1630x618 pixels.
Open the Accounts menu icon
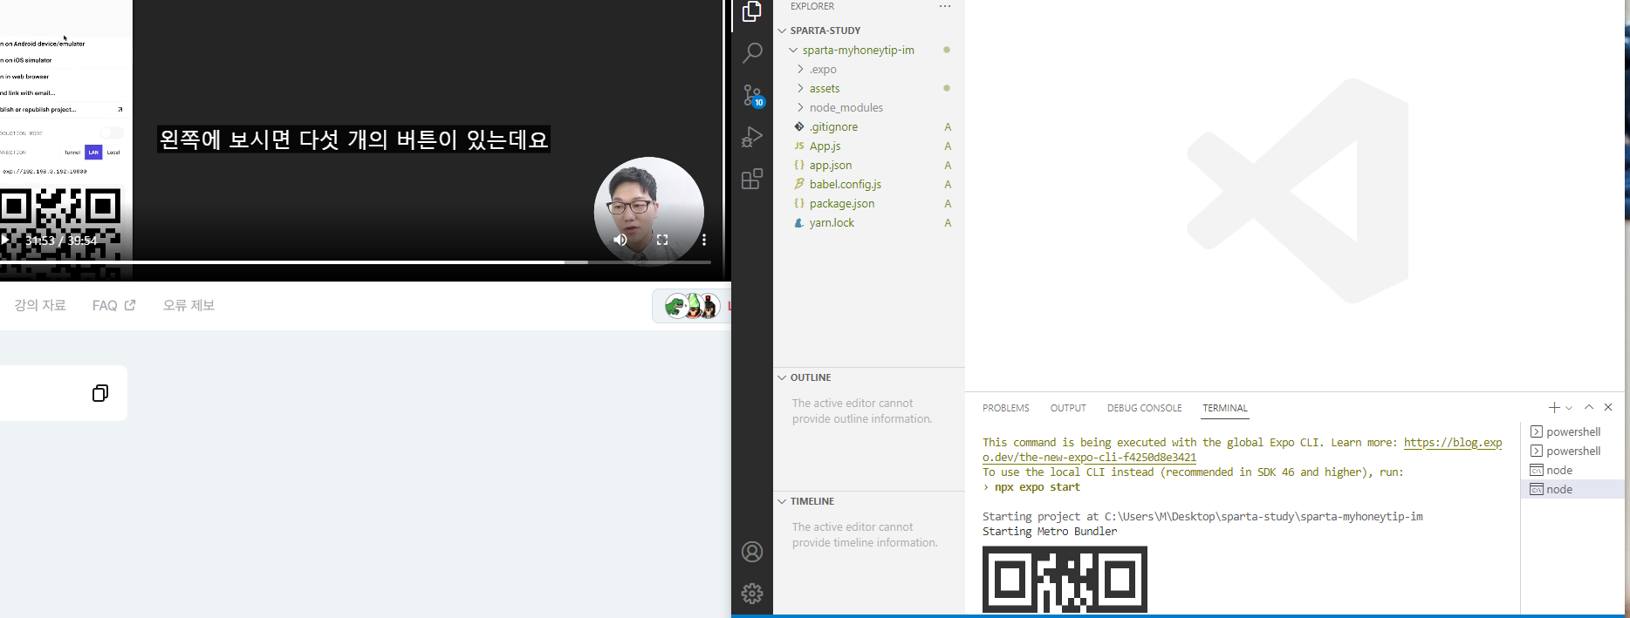coord(752,552)
